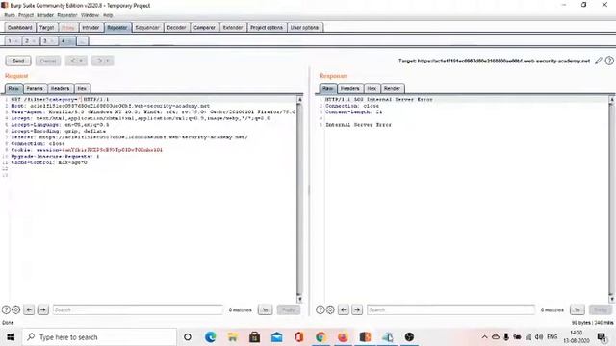Switch to the Request Headers tab
The image size is (616, 346).
pyautogui.click(x=60, y=88)
